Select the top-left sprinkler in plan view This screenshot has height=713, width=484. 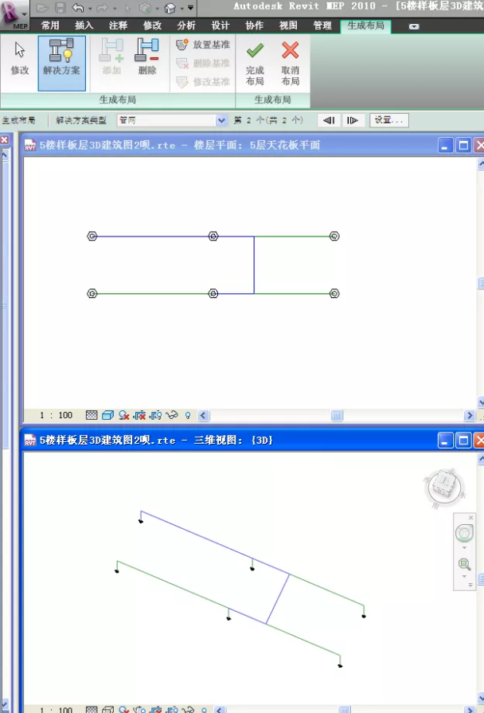[x=92, y=236]
